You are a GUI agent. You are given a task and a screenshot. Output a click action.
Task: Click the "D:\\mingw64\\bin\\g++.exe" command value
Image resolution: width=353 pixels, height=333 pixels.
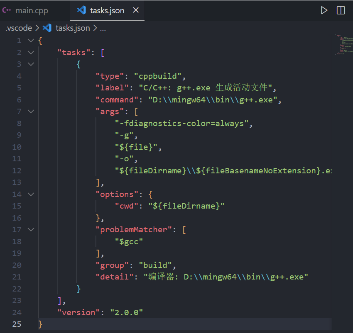point(213,100)
